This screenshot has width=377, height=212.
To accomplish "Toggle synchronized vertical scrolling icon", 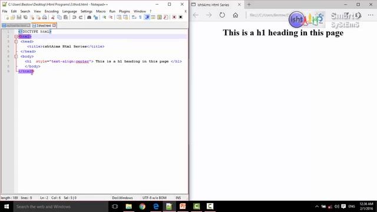I will click(119, 17).
